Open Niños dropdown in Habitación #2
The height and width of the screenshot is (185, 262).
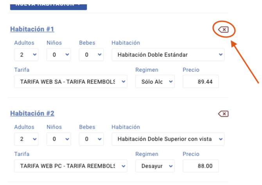point(59,139)
